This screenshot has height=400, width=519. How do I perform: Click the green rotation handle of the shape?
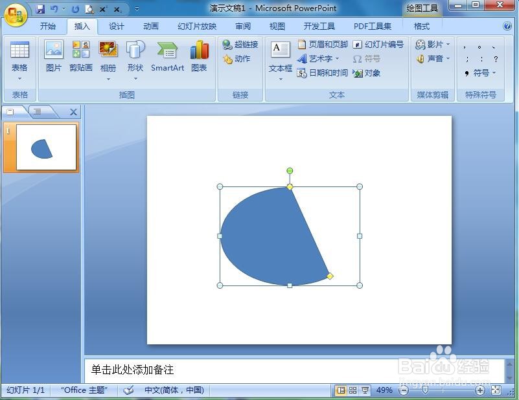290,171
